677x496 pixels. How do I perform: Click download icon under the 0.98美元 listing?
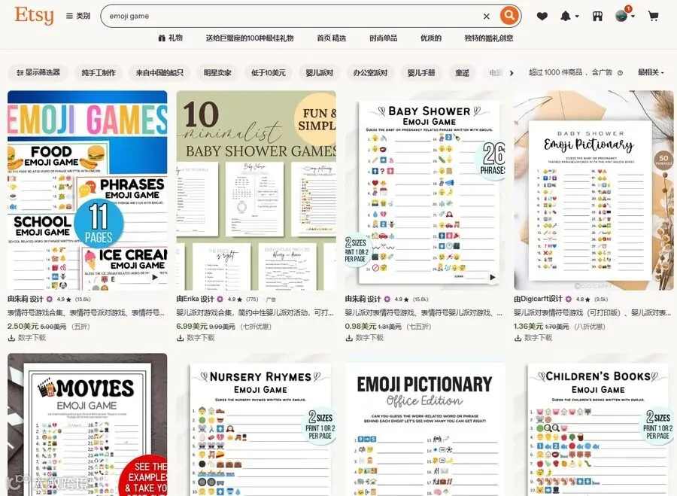pyautogui.click(x=349, y=338)
